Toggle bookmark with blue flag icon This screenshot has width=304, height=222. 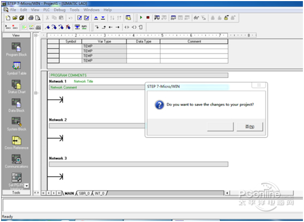pyautogui.click(x=47, y=27)
